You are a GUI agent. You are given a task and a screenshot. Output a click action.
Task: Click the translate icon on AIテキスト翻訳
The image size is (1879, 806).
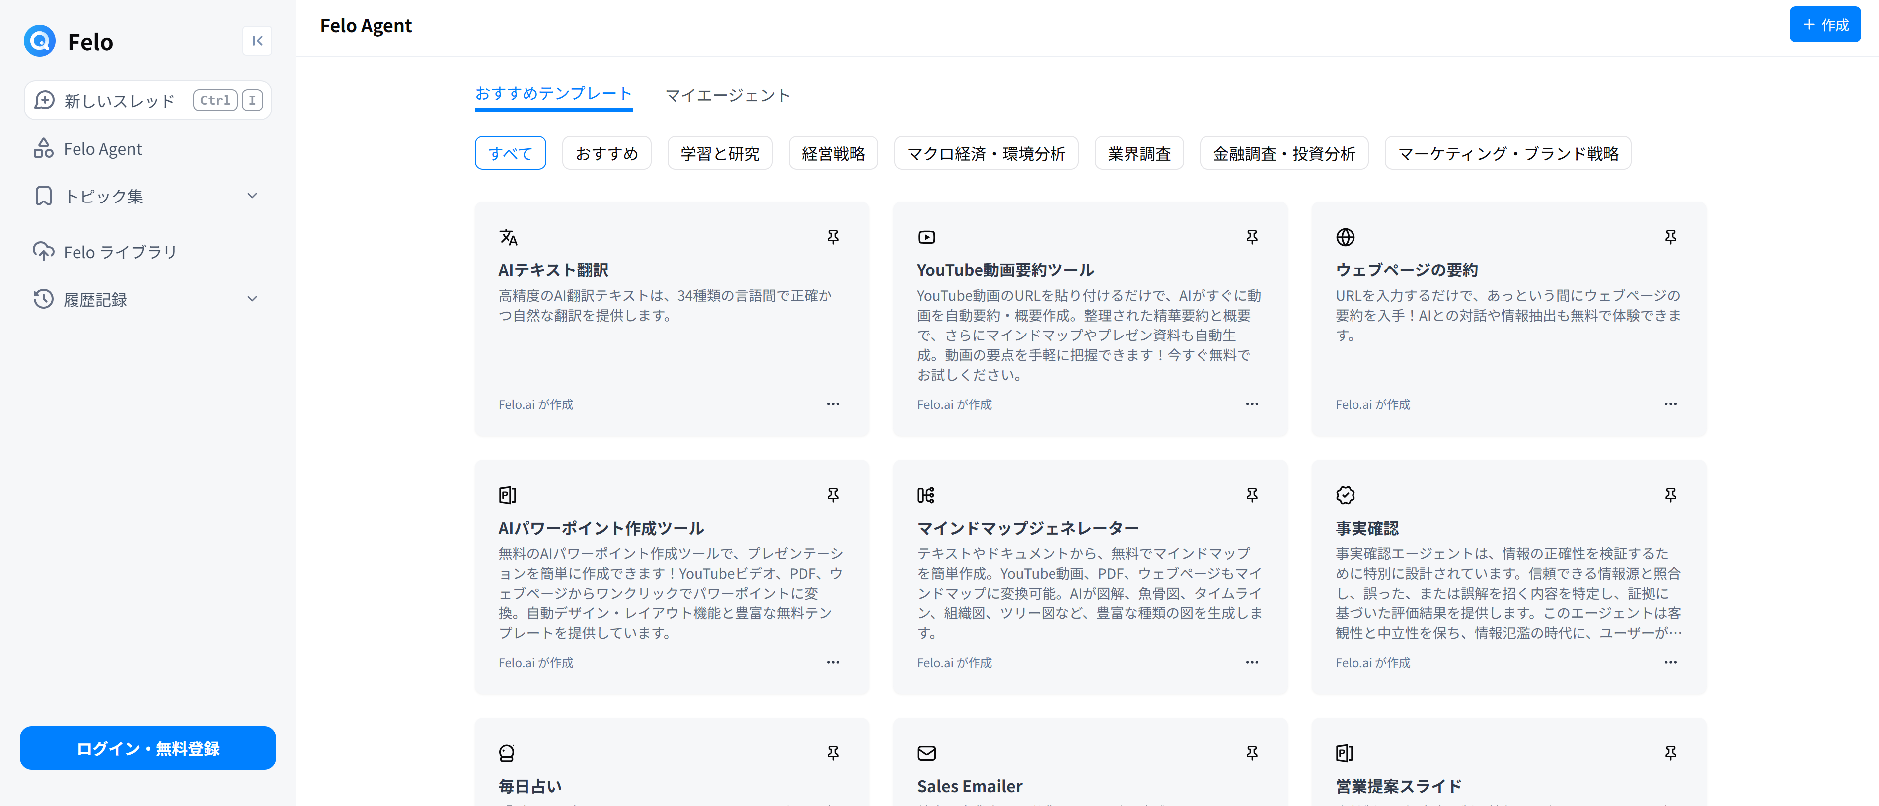(508, 237)
